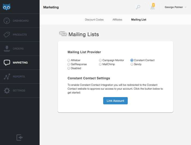Switch to Affiliates tab
The width and height of the screenshot is (191, 145).
click(117, 19)
